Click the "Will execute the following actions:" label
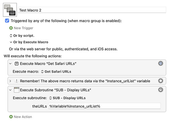This screenshot has width=169, height=121. click(33, 56)
